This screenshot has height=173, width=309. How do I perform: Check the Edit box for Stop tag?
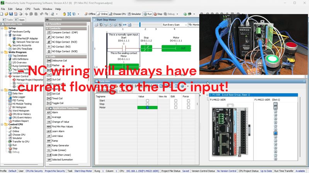pos(175,104)
